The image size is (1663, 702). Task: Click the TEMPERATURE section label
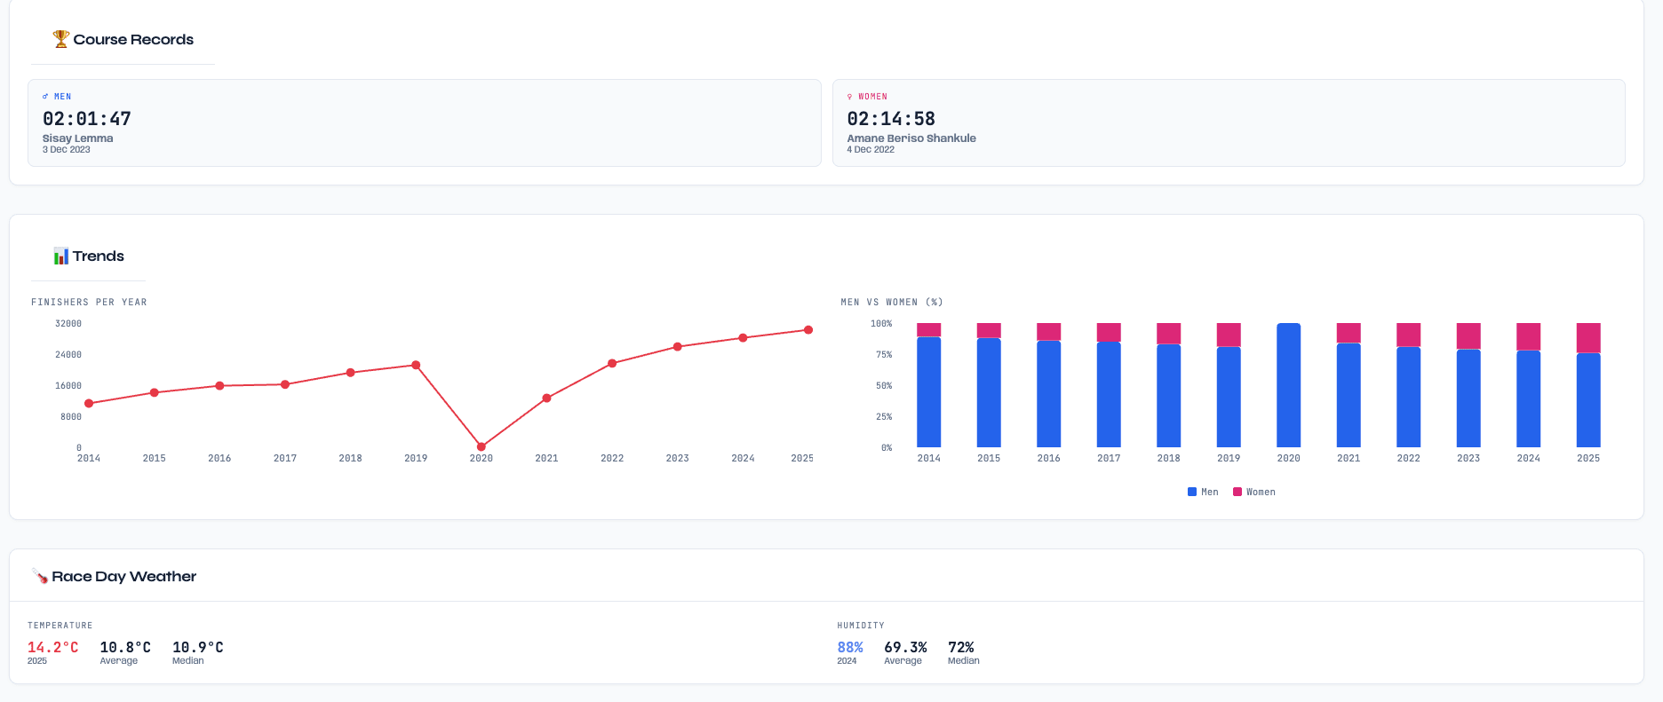60,626
